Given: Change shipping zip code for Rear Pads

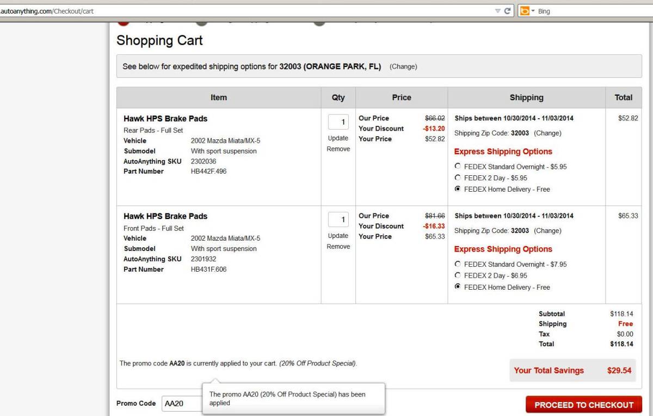Looking at the screenshot, I should (x=547, y=133).
